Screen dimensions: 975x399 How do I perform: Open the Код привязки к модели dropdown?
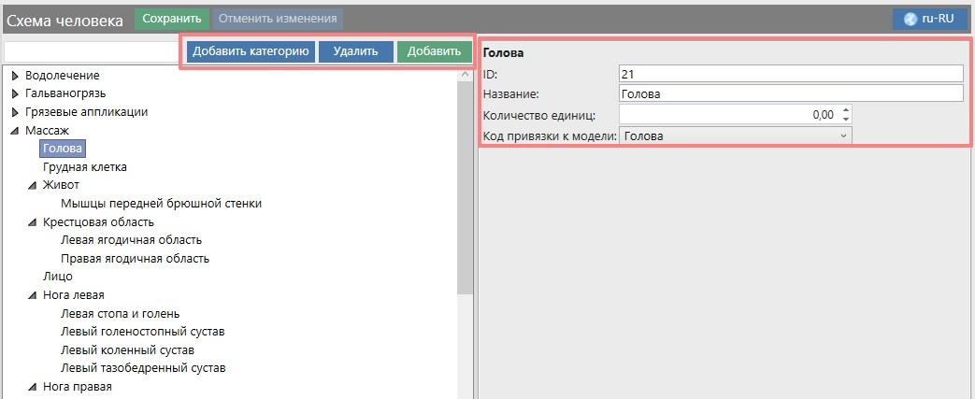click(843, 136)
